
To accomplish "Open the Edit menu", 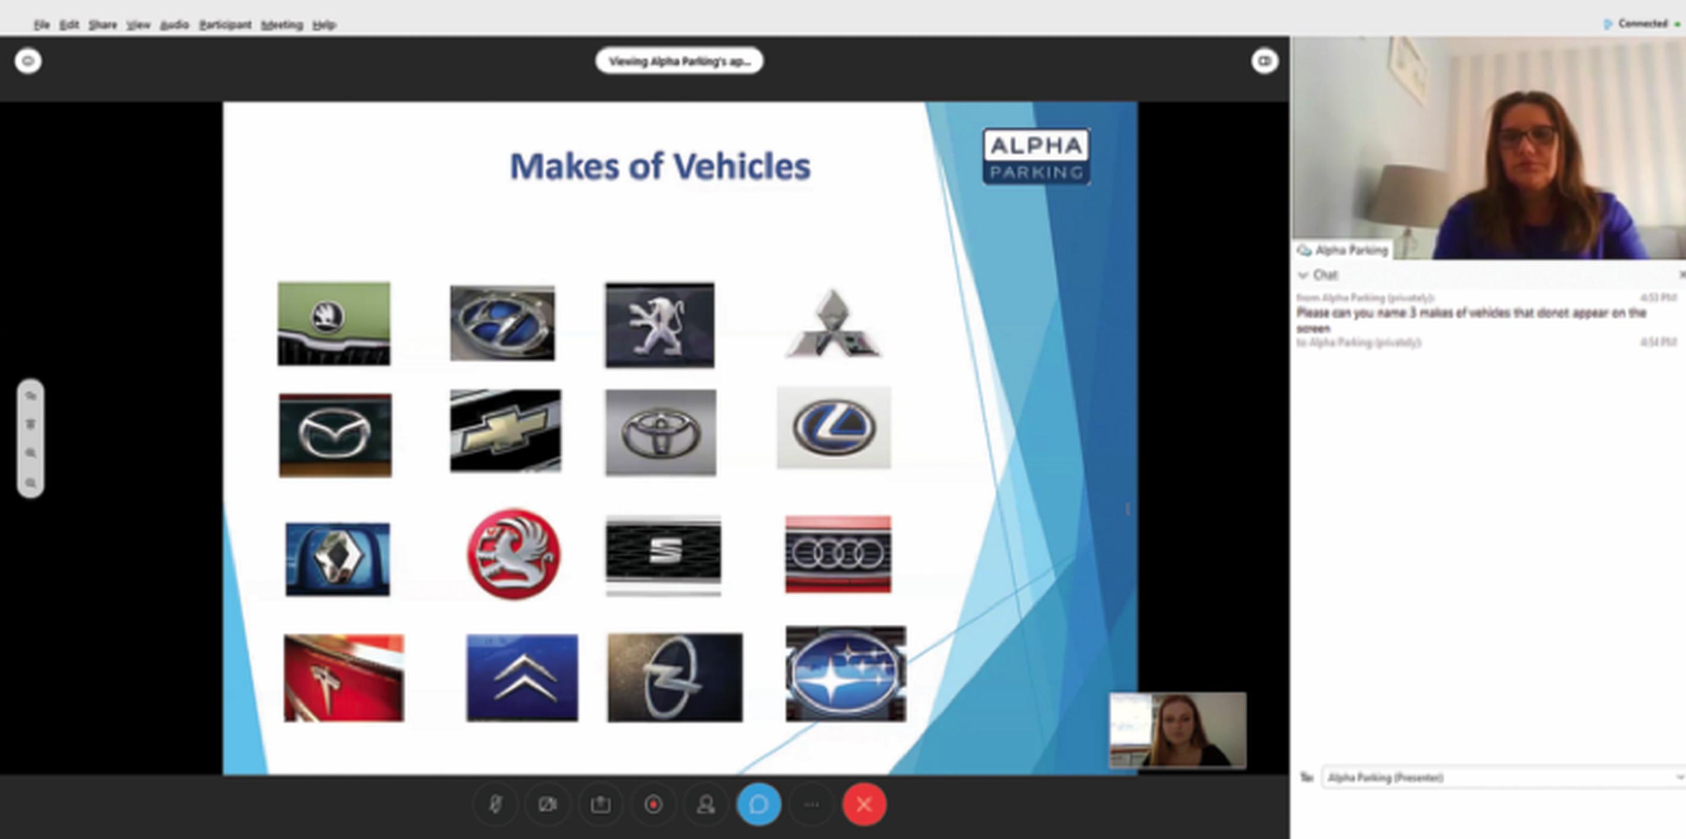I will pyautogui.click(x=68, y=25).
